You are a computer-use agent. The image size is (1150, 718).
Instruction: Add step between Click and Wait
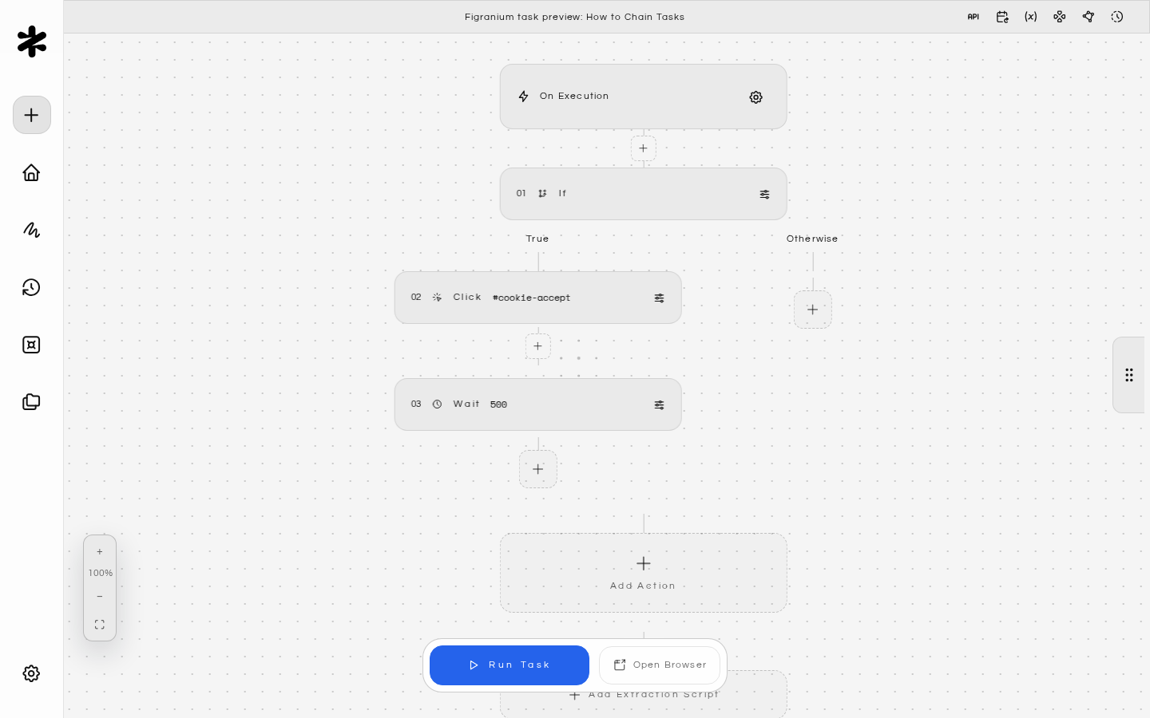coord(538,346)
